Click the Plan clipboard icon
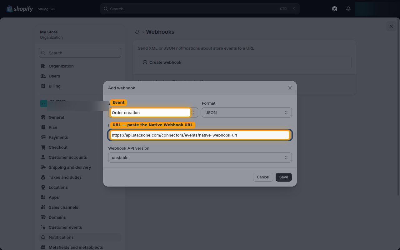Image resolution: width=400 pixels, height=250 pixels. 43,127
